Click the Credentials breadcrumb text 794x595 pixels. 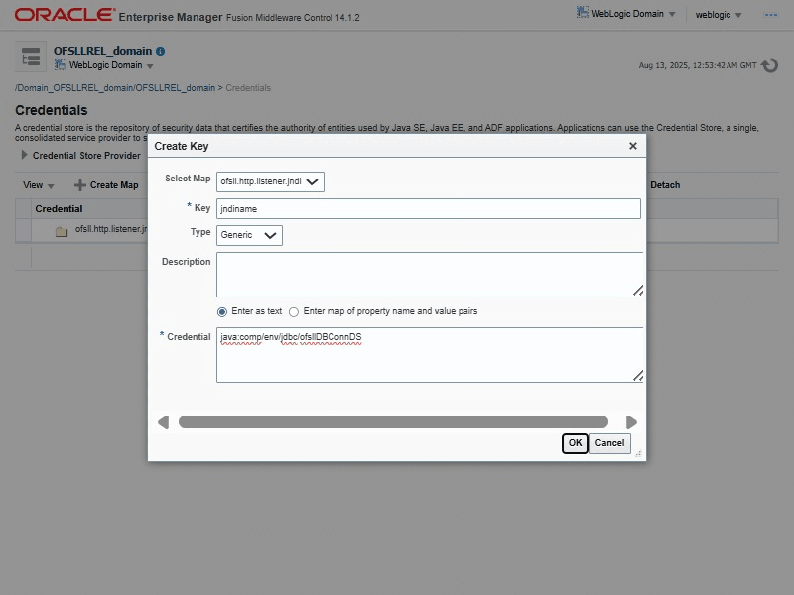(248, 88)
